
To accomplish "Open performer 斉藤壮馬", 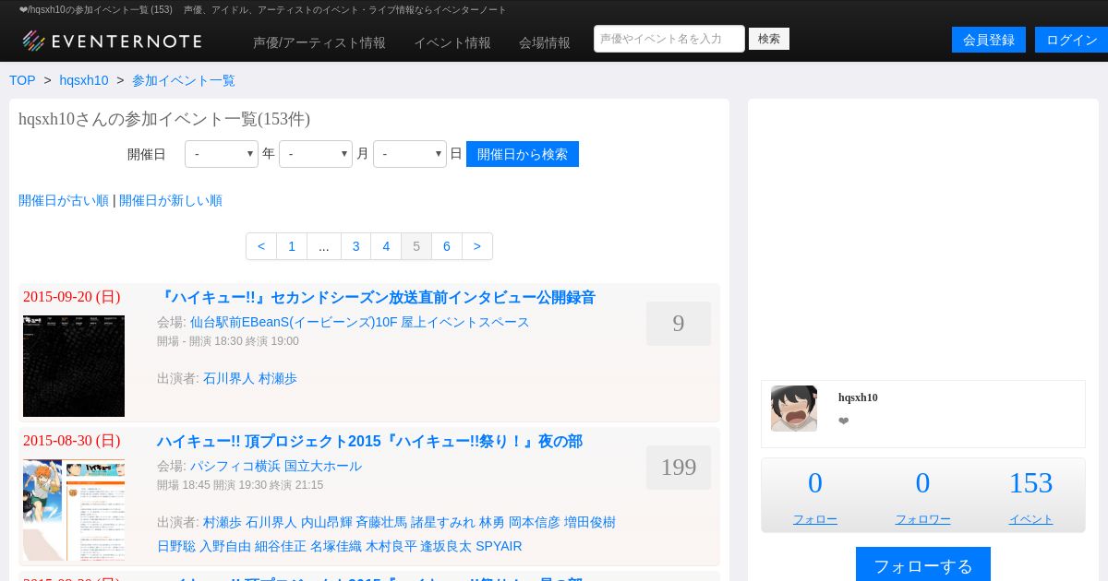I will coord(381,522).
